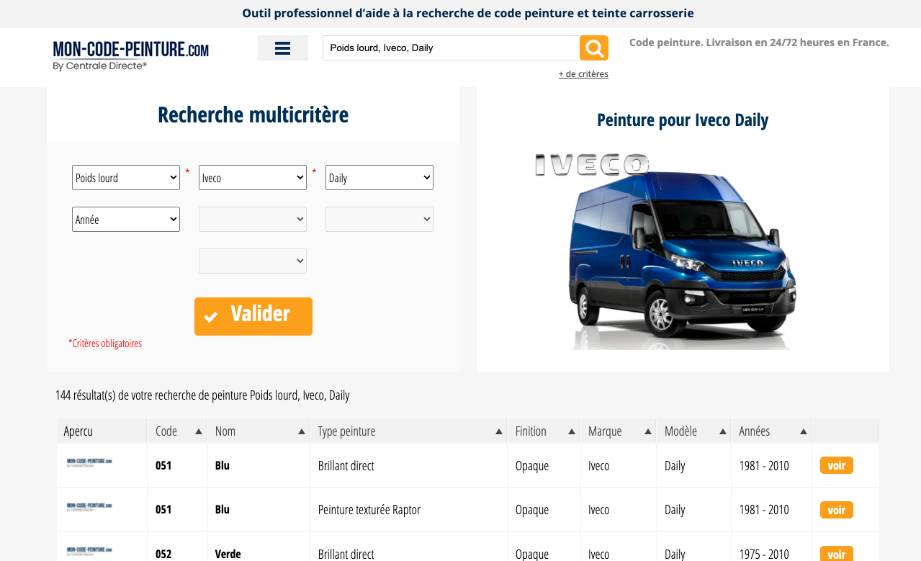Click voir for Brillant direct 051 Blu
Screen dimensions: 921x561
pyautogui.click(x=836, y=466)
